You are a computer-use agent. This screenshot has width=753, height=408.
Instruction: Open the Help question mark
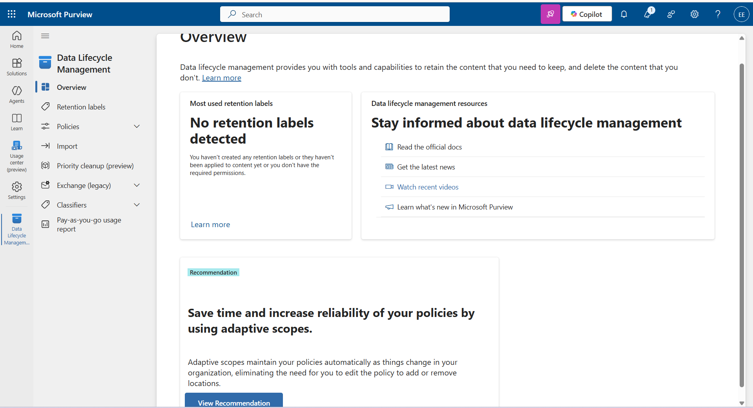(718, 14)
